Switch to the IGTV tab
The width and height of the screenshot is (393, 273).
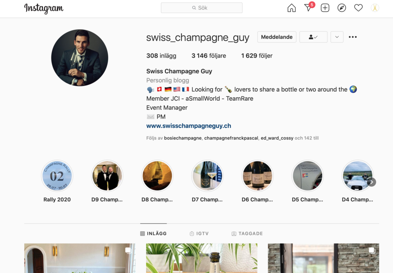[199, 234]
